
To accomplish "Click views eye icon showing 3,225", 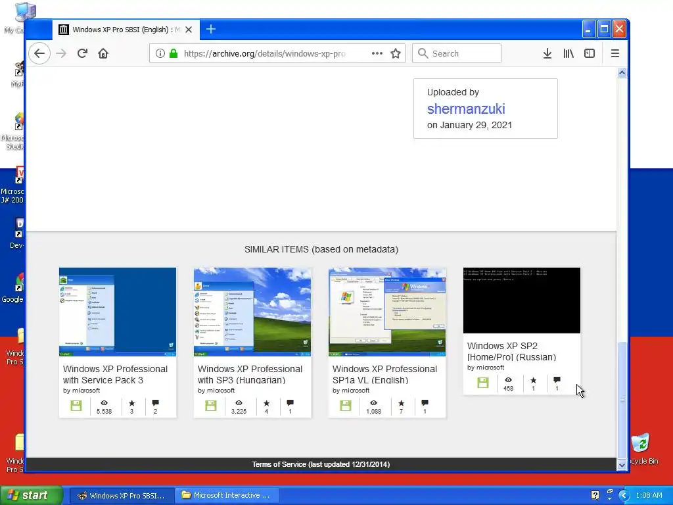I will [239, 403].
